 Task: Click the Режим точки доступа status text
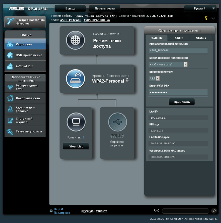click(107, 43)
